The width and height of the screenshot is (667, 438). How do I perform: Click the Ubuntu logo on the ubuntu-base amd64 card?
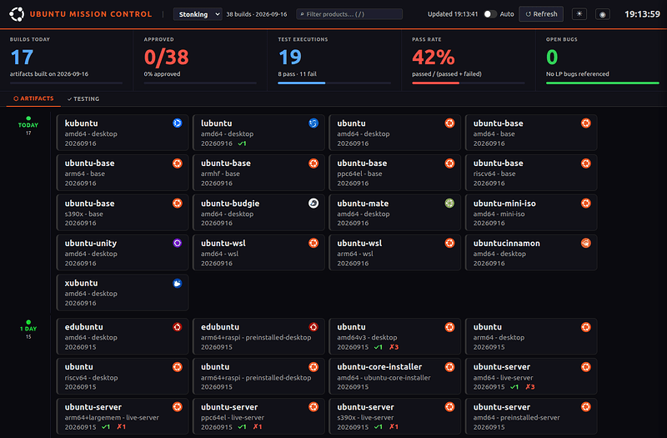(x=586, y=123)
